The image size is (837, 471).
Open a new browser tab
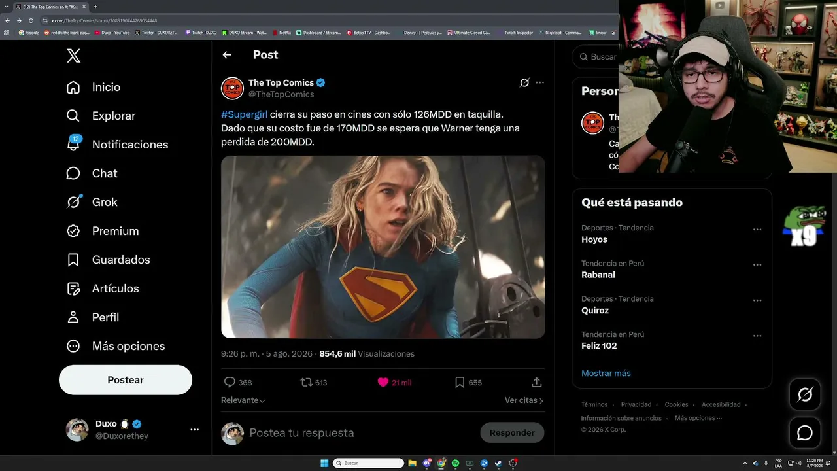(x=95, y=7)
